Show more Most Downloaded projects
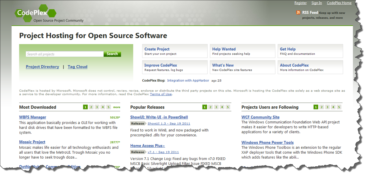This screenshot has height=177, width=368. pyautogui.click(x=117, y=107)
